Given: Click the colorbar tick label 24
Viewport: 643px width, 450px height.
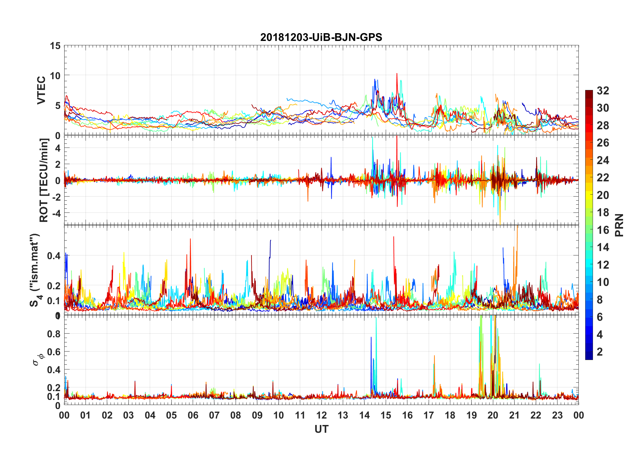Looking at the screenshot, I should click(x=603, y=160).
